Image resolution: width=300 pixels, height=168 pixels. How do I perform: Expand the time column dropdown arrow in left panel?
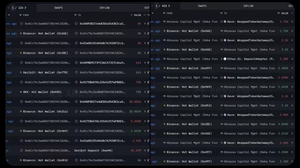[x=9, y=15]
